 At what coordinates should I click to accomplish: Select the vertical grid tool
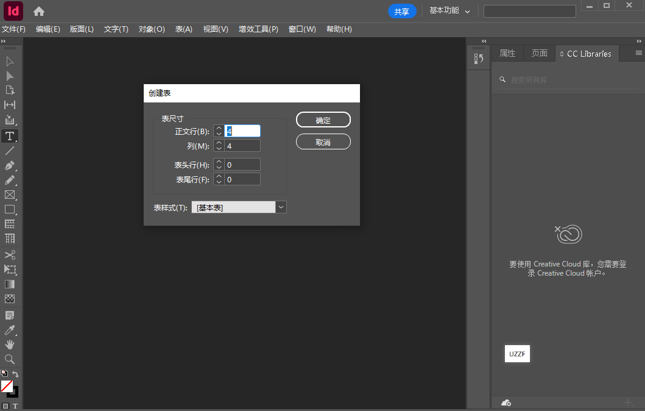[x=10, y=239]
